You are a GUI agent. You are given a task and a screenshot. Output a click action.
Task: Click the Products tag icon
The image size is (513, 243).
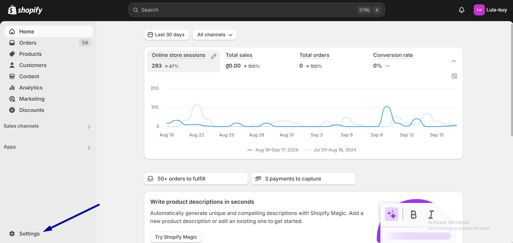(x=12, y=54)
